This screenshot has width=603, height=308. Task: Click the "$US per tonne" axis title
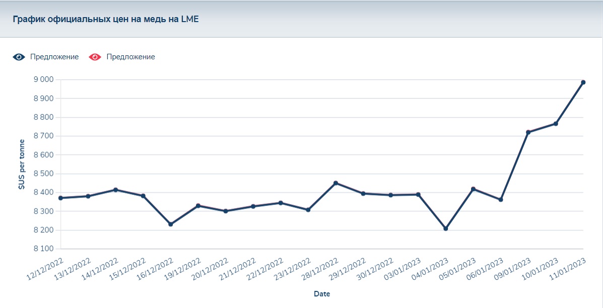click(22, 164)
